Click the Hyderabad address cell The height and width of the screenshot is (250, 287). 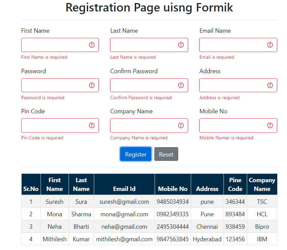(207, 239)
